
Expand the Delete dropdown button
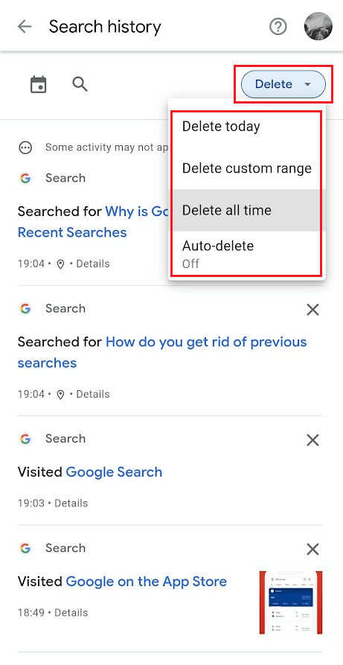coord(283,84)
